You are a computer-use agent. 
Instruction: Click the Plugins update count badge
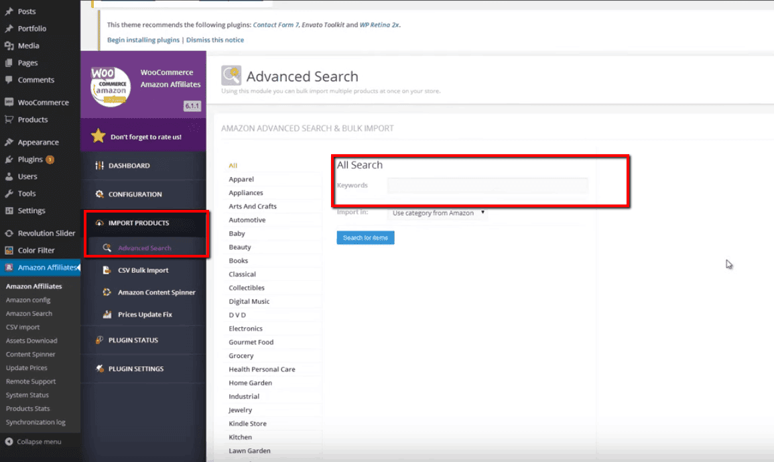[x=50, y=160]
